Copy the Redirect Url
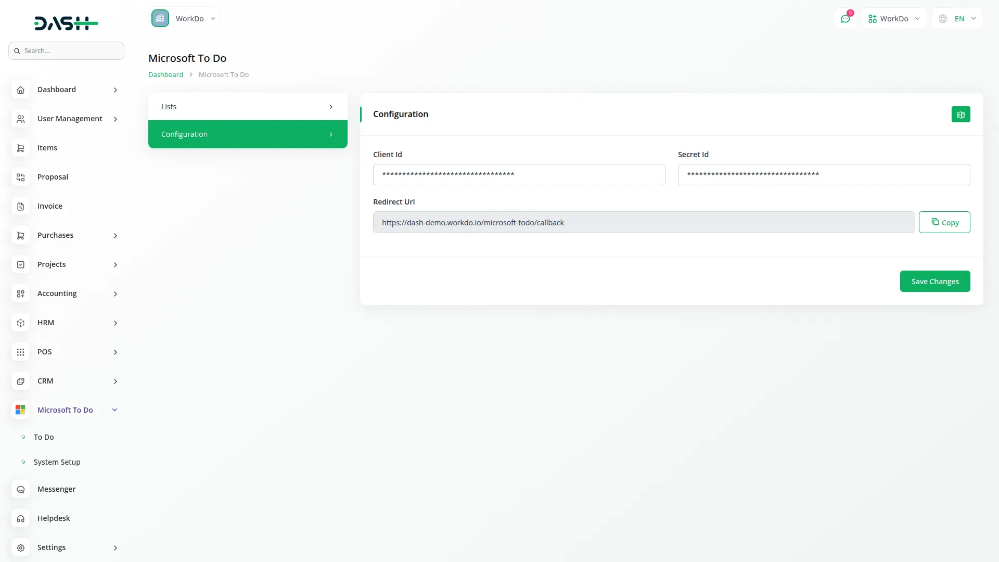This screenshot has width=999, height=562. click(x=944, y=222)
